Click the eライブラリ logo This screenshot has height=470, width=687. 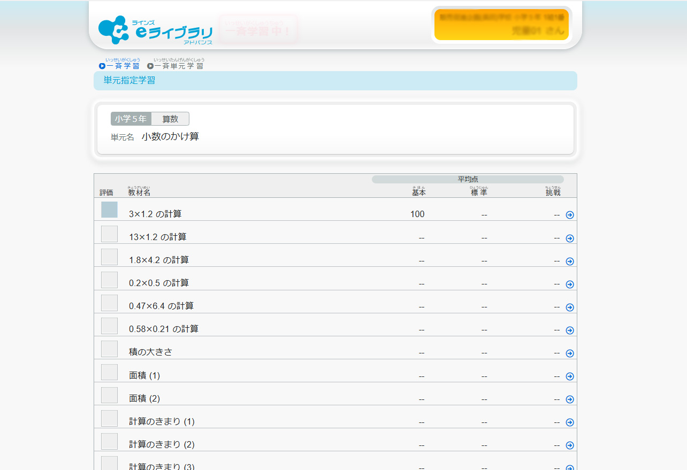point(156,30)
